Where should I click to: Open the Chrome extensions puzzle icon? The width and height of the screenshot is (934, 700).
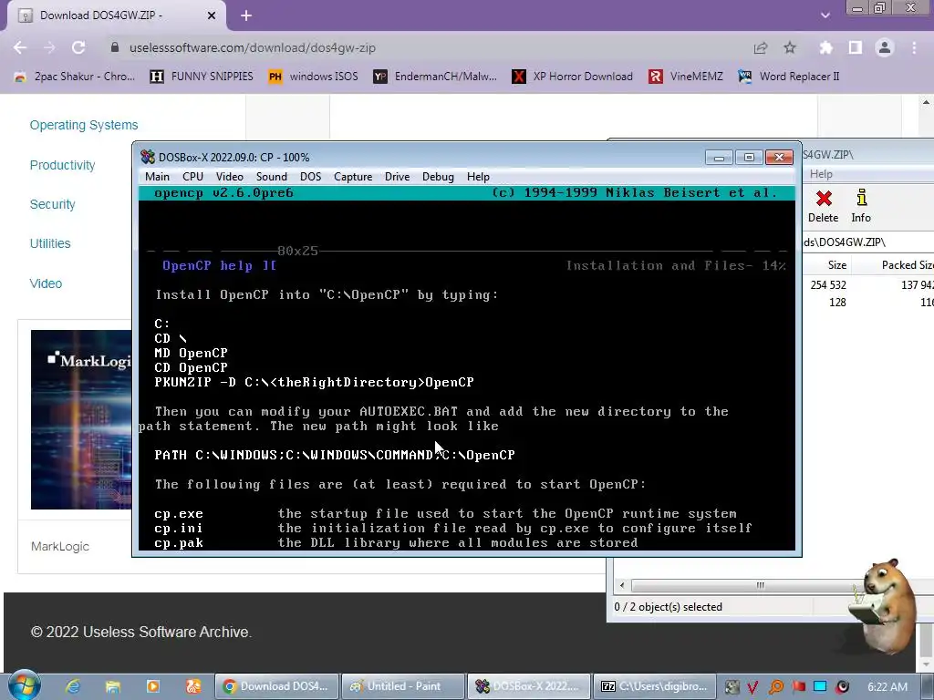point(825,47)
